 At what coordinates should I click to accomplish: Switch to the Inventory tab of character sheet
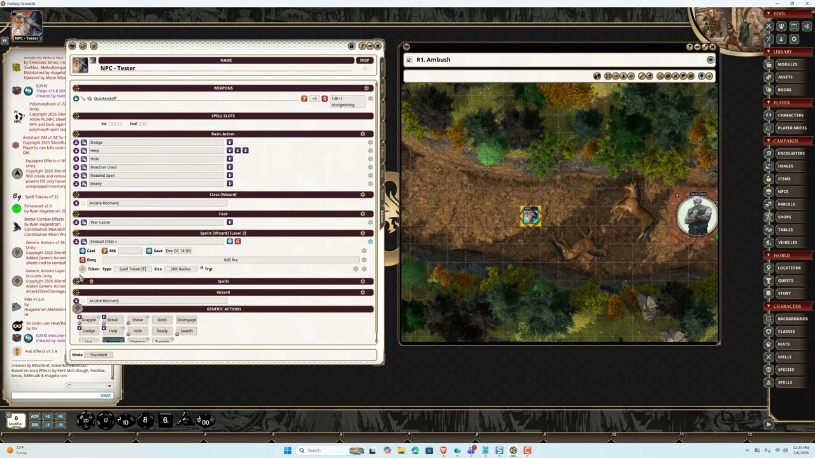pos(382,131)
